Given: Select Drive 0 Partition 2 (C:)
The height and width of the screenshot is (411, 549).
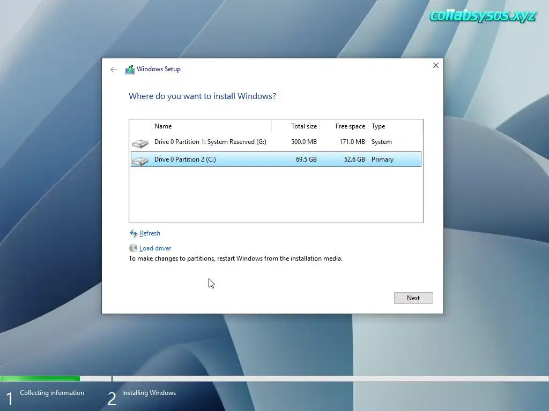Looking at the screenshot, I should (x=276, y=159).
